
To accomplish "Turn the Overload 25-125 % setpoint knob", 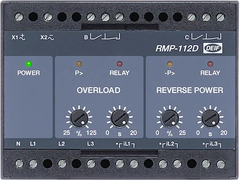I will coord(79,118).
